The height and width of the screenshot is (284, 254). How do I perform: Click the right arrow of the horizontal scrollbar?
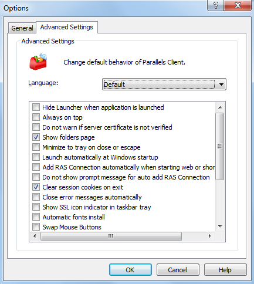coord(209,236)
